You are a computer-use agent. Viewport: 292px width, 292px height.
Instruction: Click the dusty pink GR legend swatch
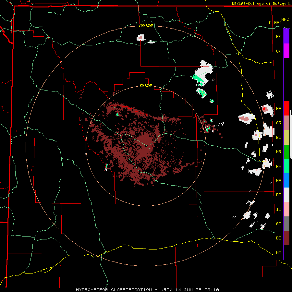[286, 123]
